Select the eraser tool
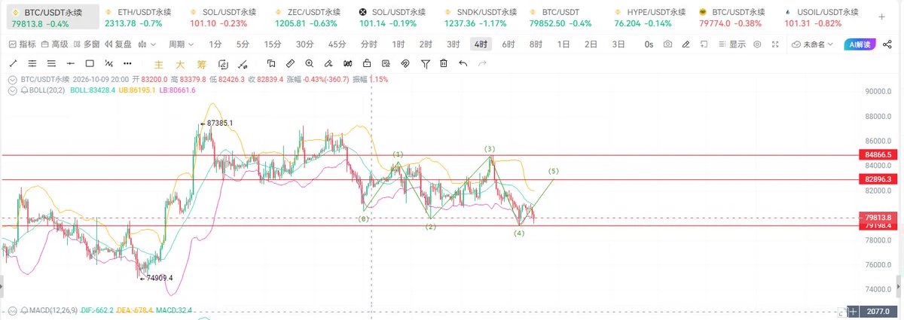This screenshot has width=904, height=320. click(329, 63)
